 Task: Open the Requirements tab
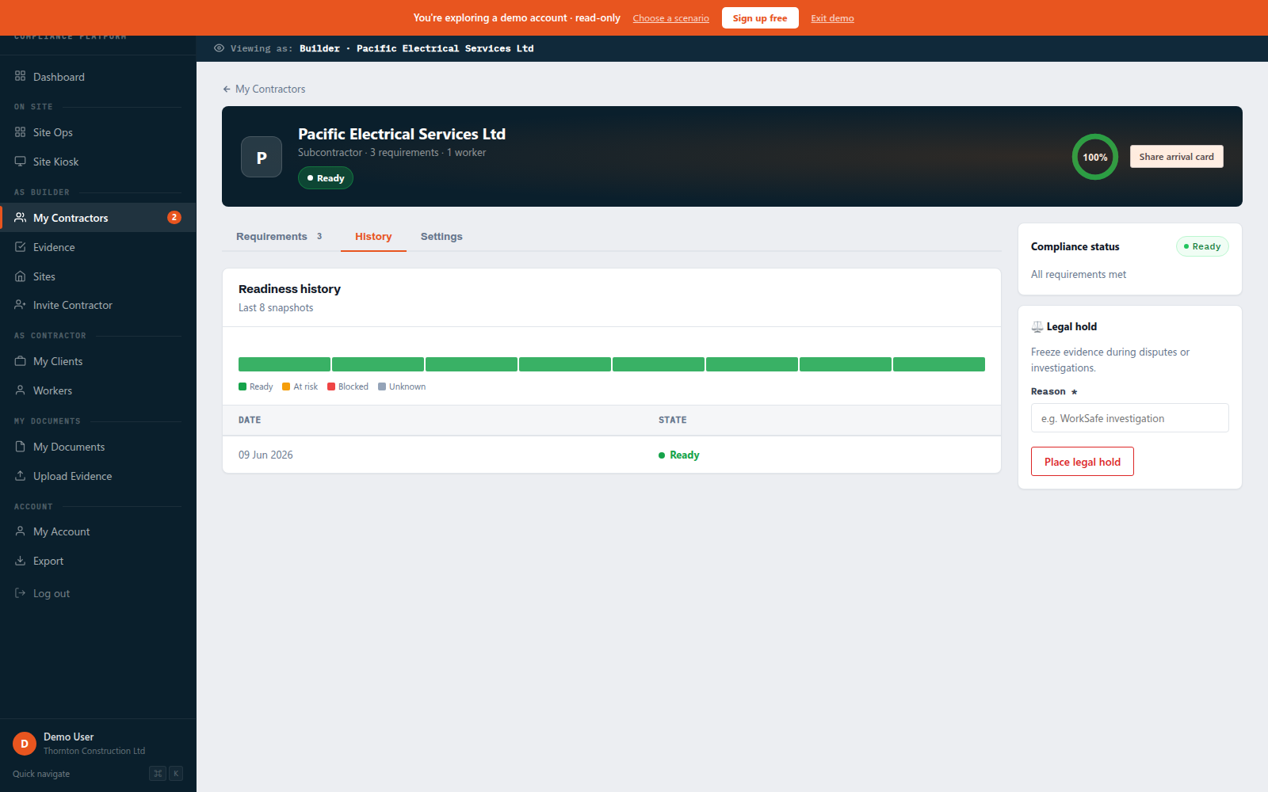coord(279,236)
